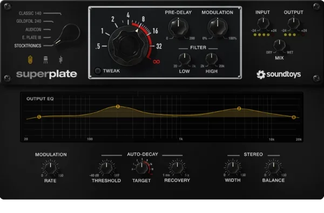The width and height of the screenshot is (324, 213).
Task: Select the clean preamp icon
Action: pyautogui.click(x=60, y=60)
